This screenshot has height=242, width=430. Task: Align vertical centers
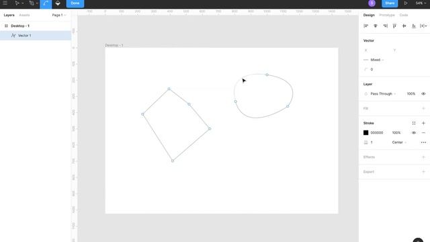(x=404, y=26)
